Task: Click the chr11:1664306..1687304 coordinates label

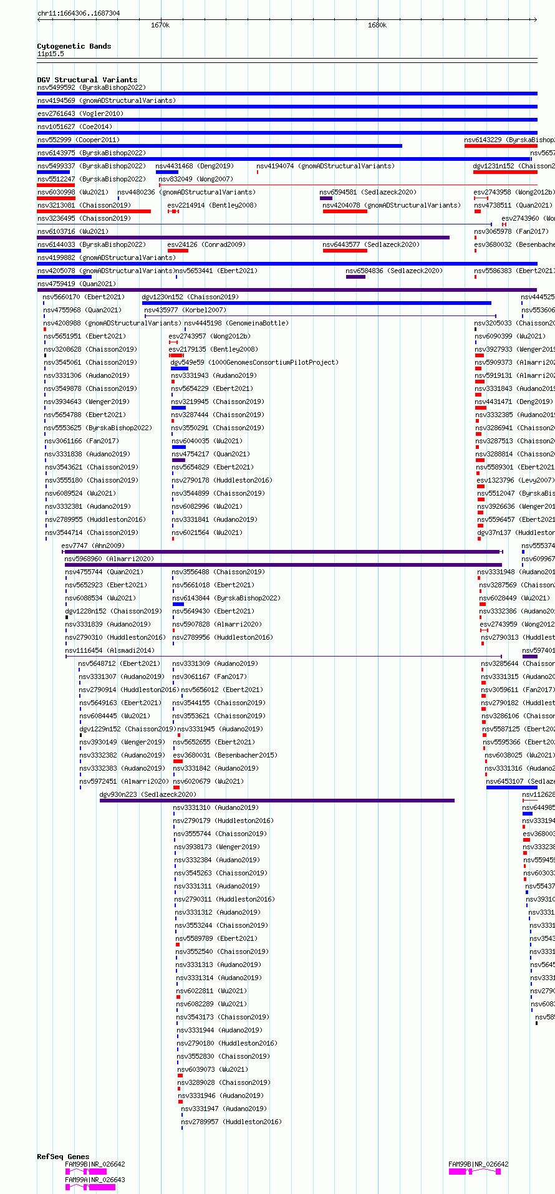Action: pyautogui.click(x=79, y=13)
